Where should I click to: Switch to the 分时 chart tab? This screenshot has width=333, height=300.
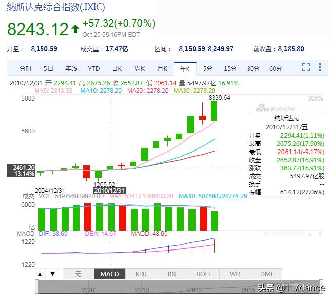[x=26, y=69]
